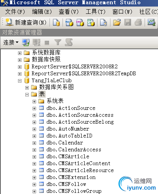Expand the dbo.CMSFollow table node
158x194 pixels.
tap(34, 184)
